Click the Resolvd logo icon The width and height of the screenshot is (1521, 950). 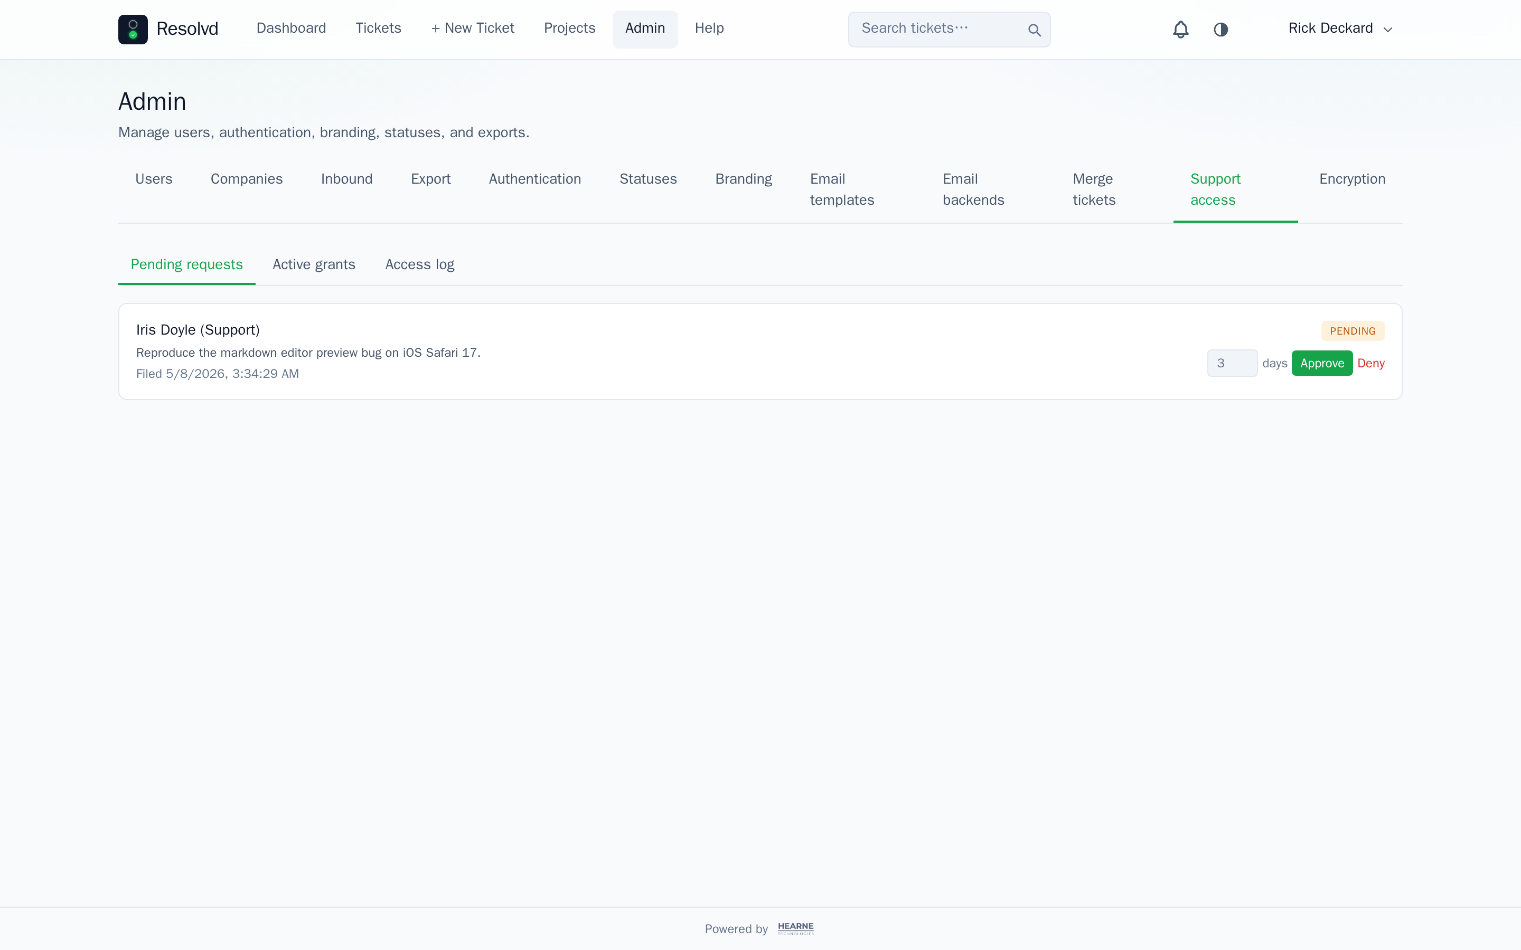[133, 30]
